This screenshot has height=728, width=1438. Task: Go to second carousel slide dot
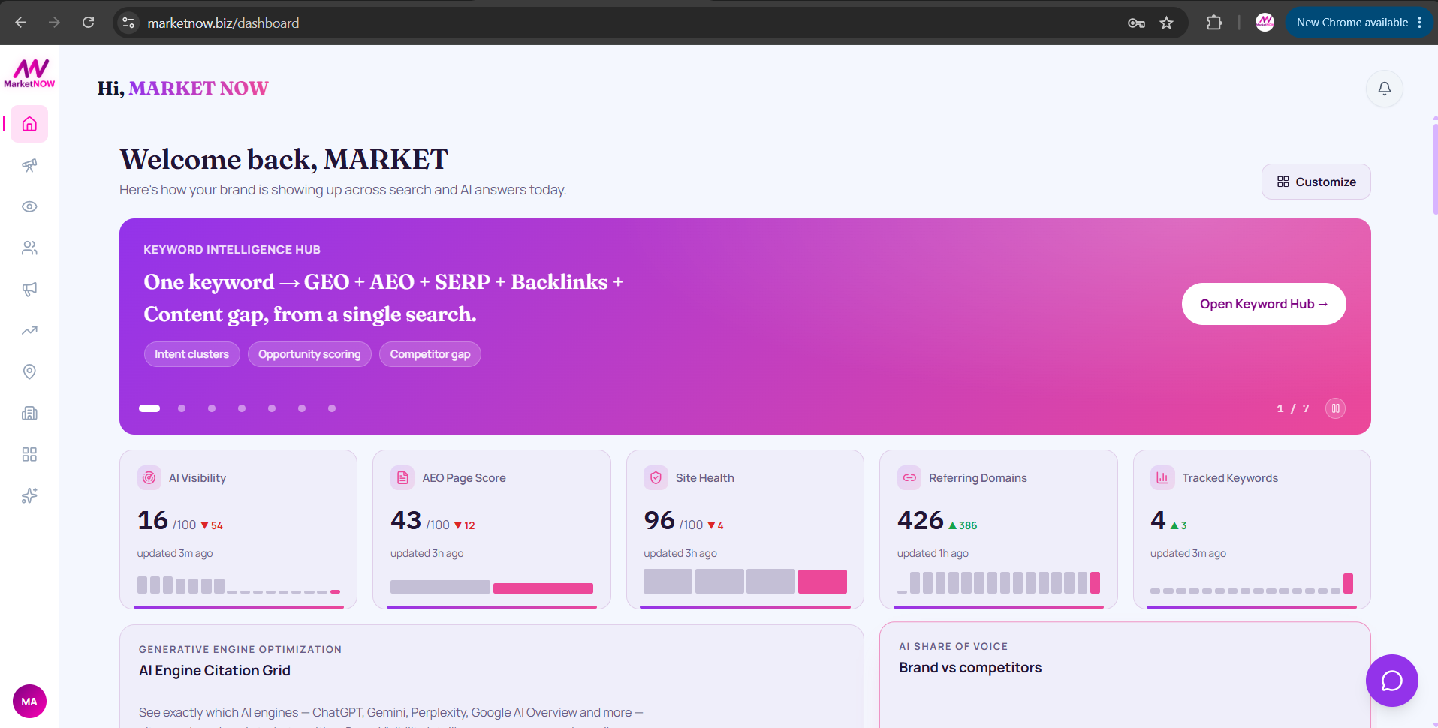182,408
